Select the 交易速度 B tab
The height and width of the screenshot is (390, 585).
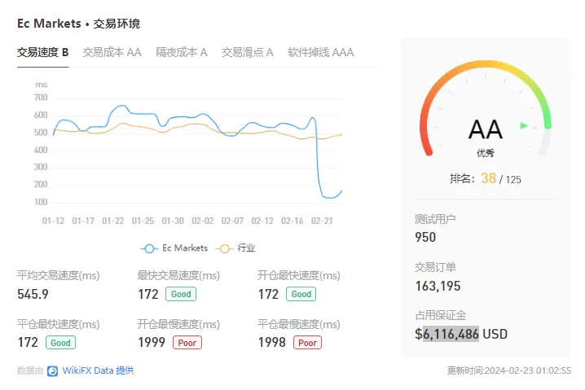point(43,52)
